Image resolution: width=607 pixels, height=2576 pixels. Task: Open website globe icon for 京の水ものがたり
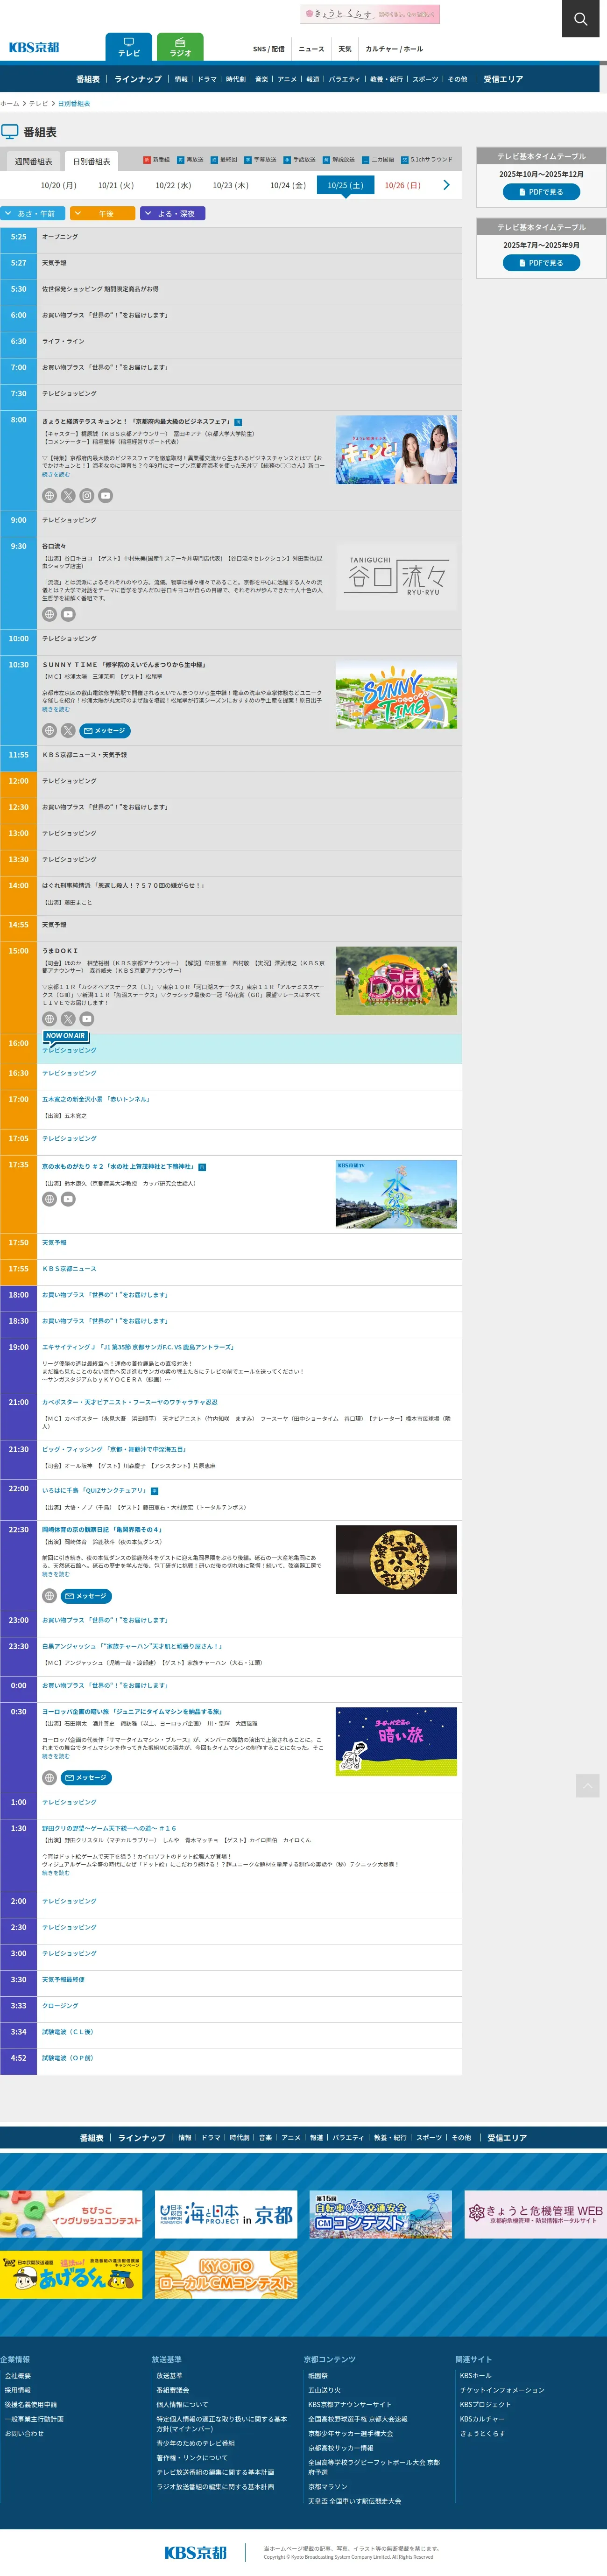pos(49,1199)
